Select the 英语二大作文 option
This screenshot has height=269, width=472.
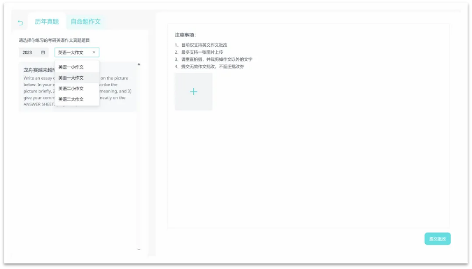point(71,100)
